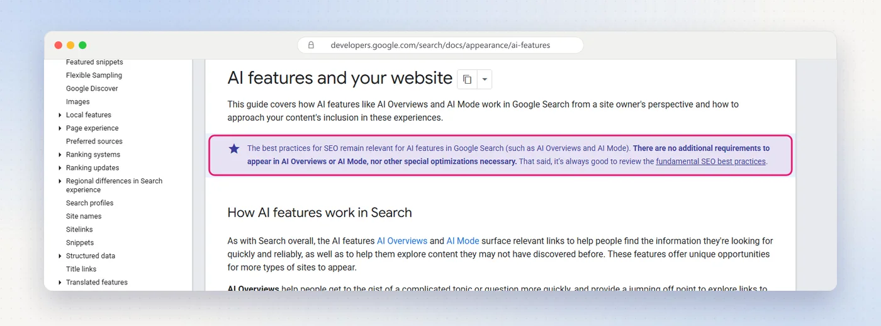The image size is (881, 326).
Task: Expand the Local features sidebar item
Action: tap(60, 115)
